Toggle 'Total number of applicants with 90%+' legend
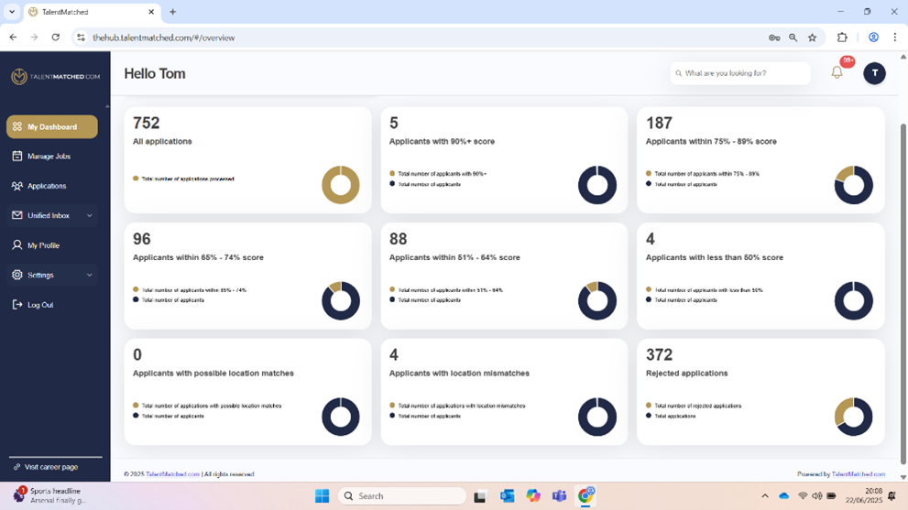Image resolution: width=908 pixels, height=510 pixels. [438, 174]
